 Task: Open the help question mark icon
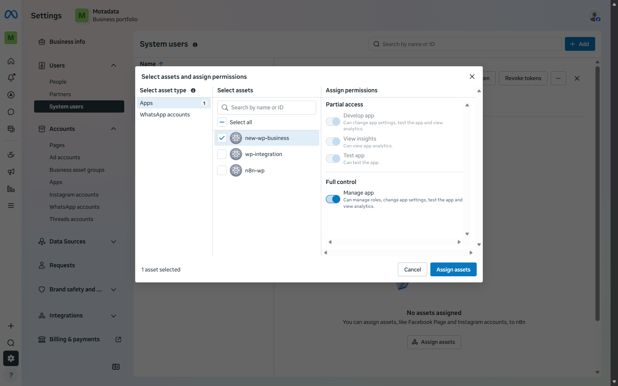click(x=11, y=375)
